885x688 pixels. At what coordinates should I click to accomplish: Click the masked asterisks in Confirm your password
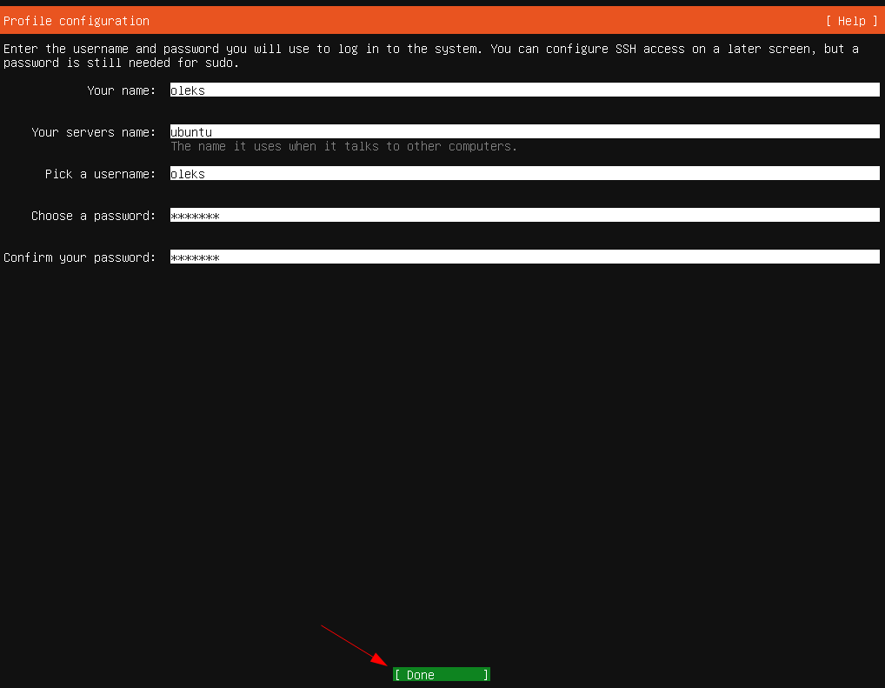click(x=195, y=257)
